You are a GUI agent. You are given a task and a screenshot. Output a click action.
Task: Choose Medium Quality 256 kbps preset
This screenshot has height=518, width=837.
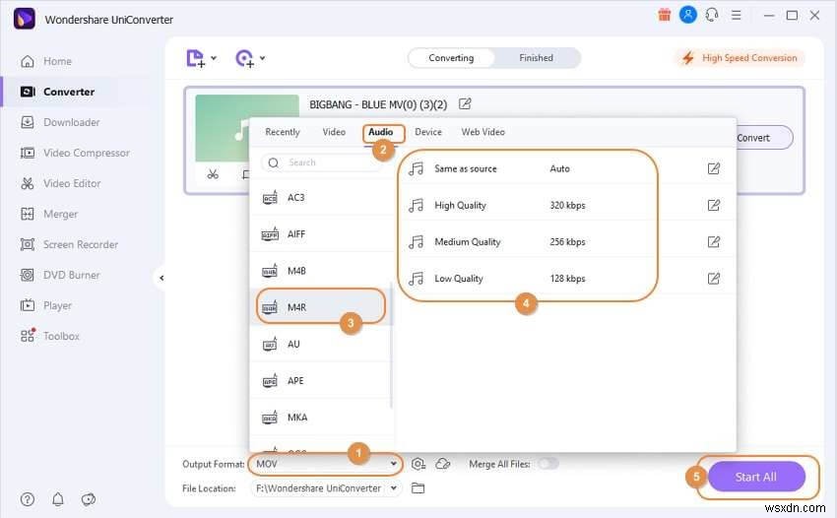(566, 242)
